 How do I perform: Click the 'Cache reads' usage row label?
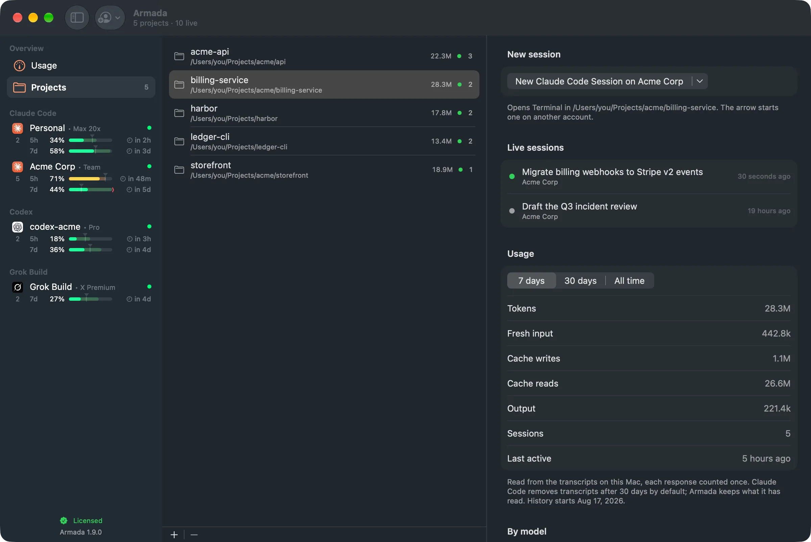click(532, 383)
